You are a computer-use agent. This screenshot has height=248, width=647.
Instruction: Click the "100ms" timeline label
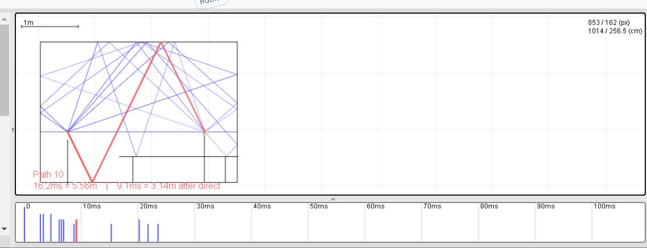pos(604,206)
